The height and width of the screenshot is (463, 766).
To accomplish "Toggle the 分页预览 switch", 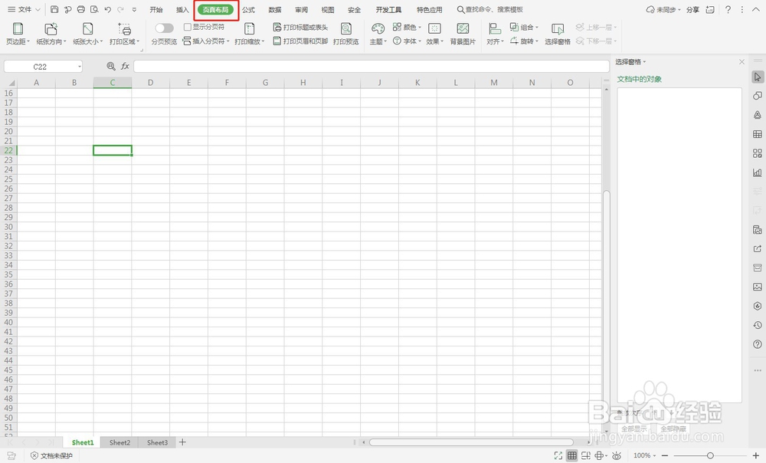I will 164,28.
